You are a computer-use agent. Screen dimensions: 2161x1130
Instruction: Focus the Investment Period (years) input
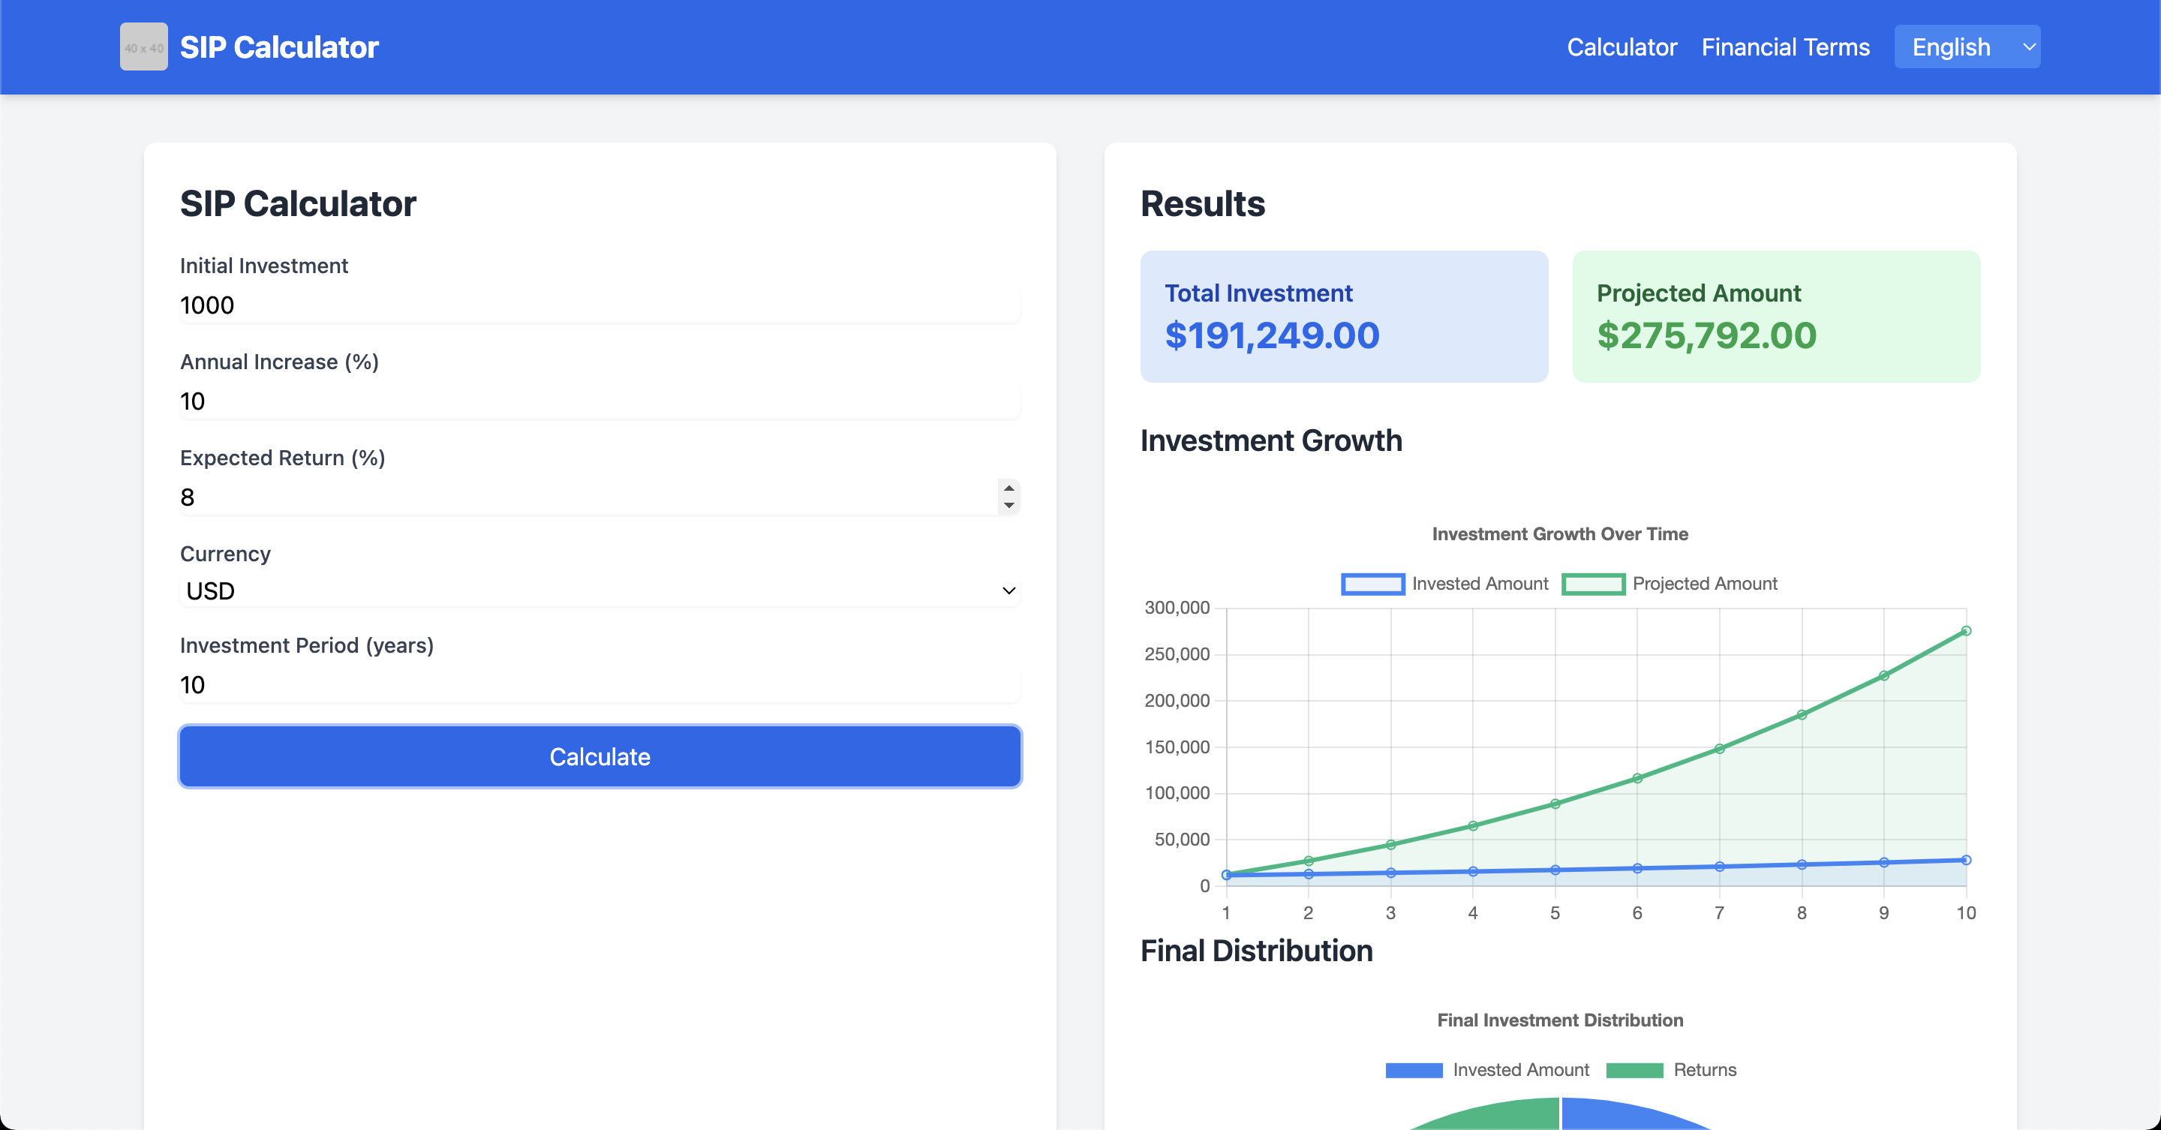[600, 685]
